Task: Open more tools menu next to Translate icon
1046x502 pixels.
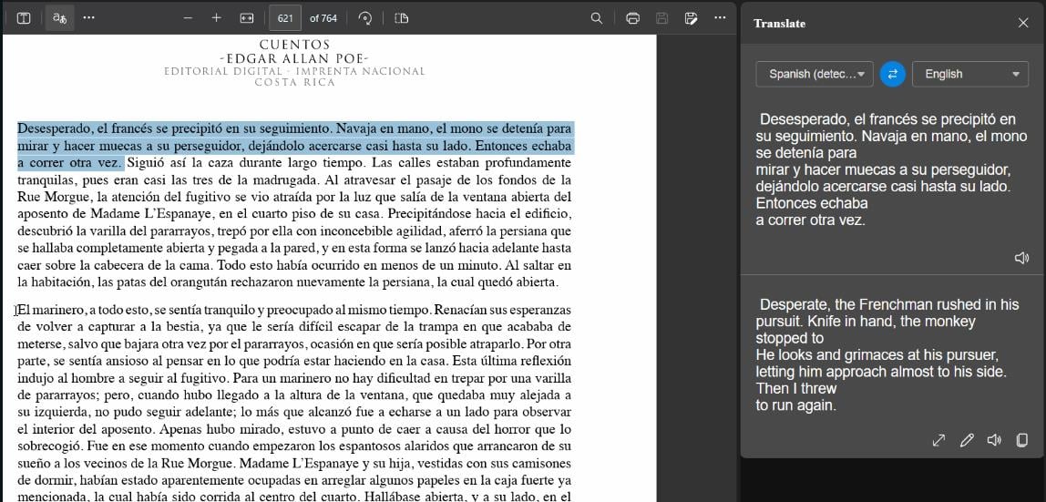Action: 88,18
